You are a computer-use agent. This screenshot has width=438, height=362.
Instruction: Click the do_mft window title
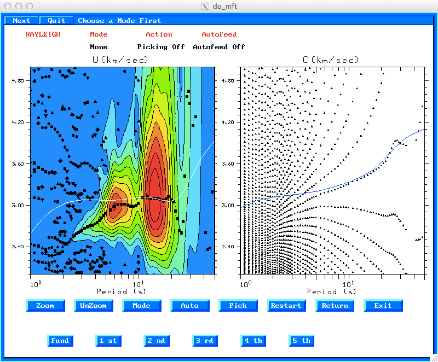tap(225, 6)
